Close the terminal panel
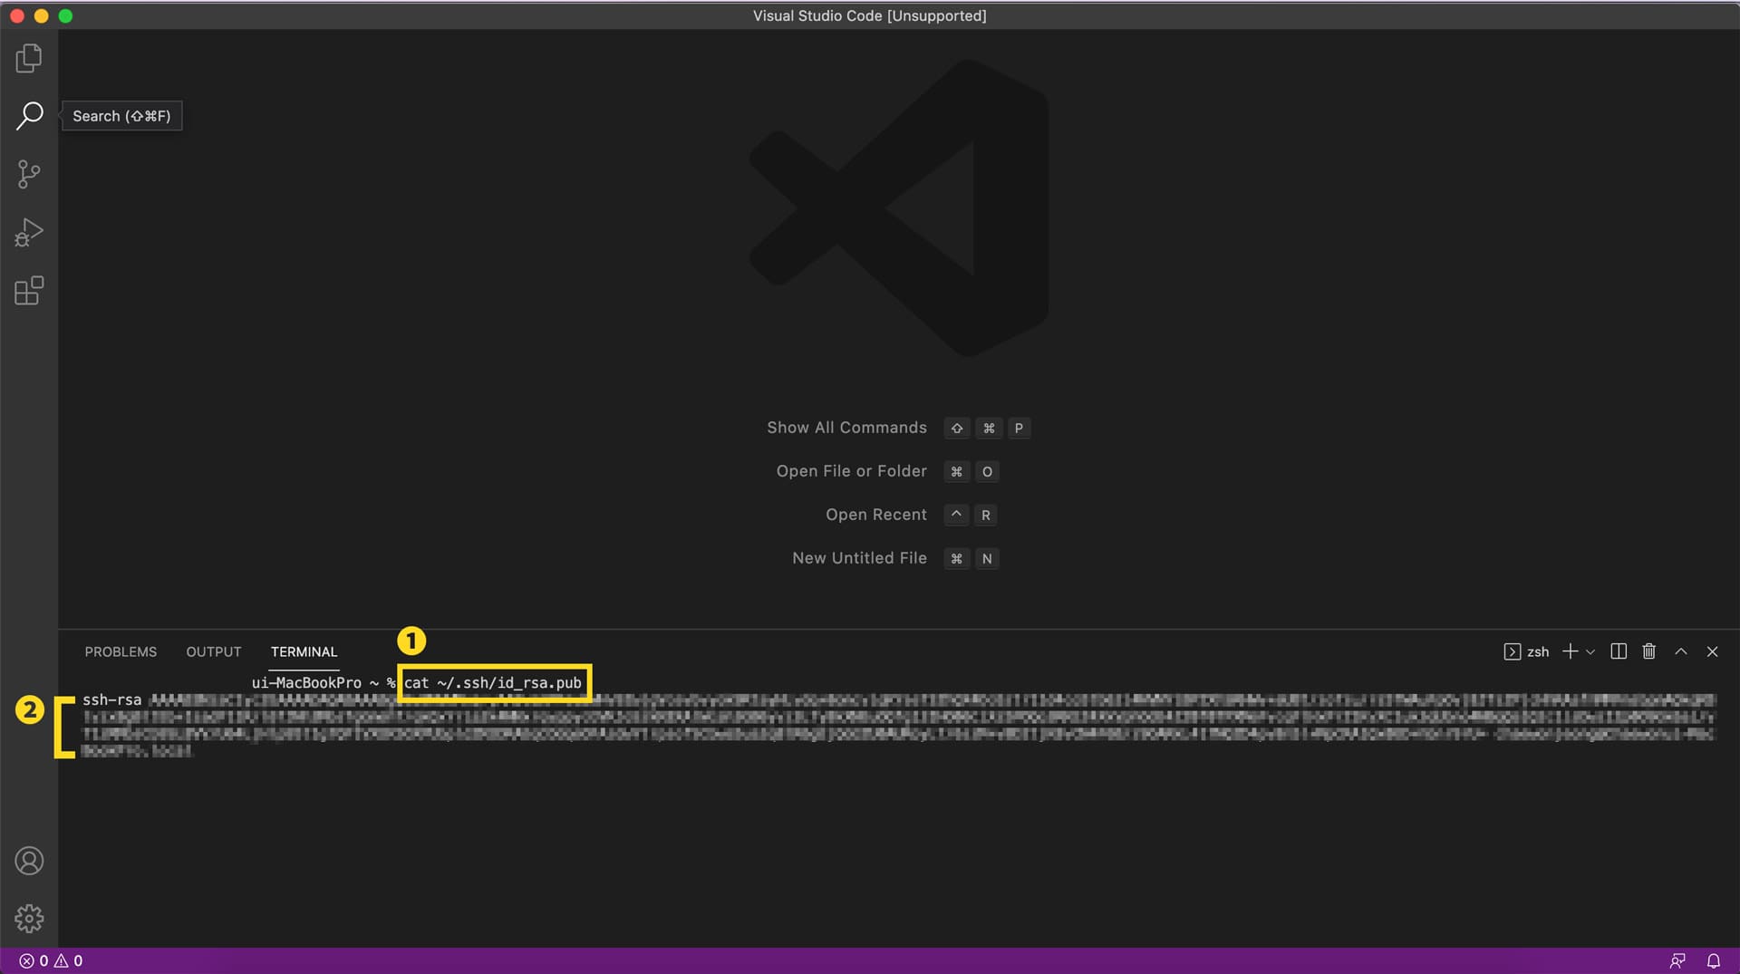This screenshot has width=1740, height=974. pos(1713,651)
